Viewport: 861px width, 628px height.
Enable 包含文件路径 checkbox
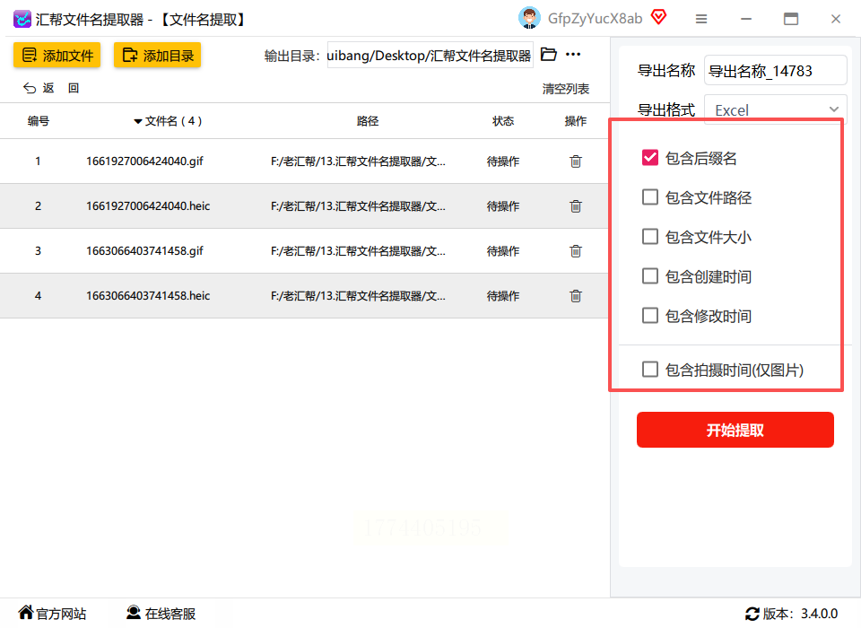pyautogui.click(x=650, y=197)
